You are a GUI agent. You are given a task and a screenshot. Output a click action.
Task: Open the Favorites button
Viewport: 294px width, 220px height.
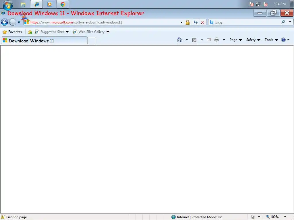12,32
